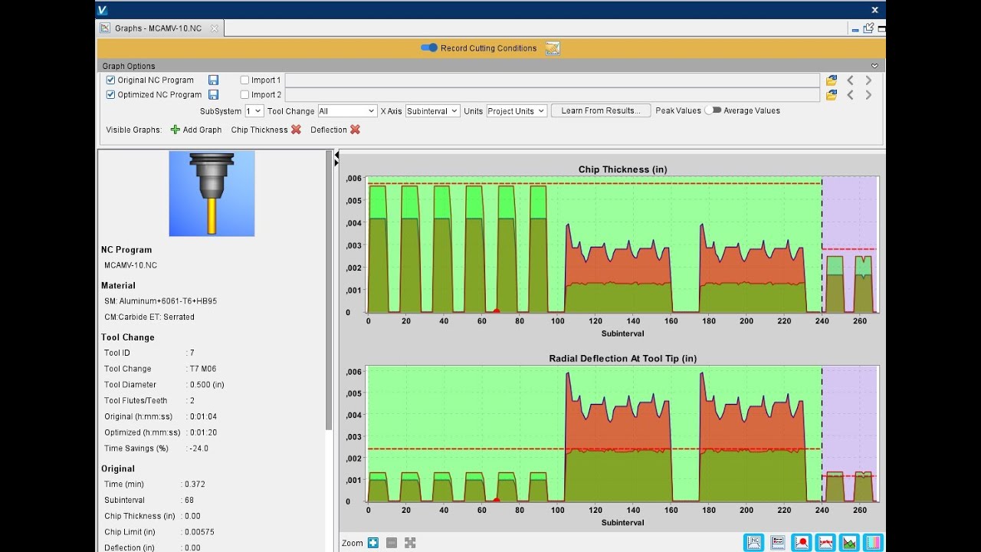The height and width of the screenshot is (552, 981).
Task: Zoom in with the plus icon
Action: pos(373,543)
